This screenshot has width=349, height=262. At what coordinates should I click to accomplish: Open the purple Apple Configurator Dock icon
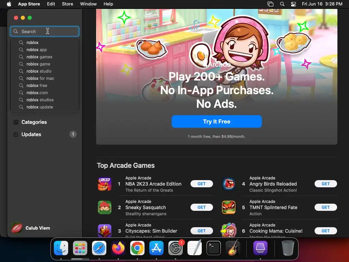click(x=260, y=248)
